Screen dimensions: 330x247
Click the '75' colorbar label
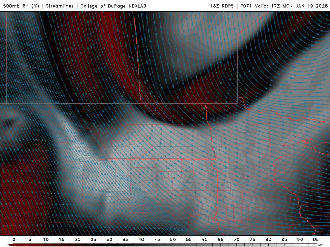click(252, 240)
